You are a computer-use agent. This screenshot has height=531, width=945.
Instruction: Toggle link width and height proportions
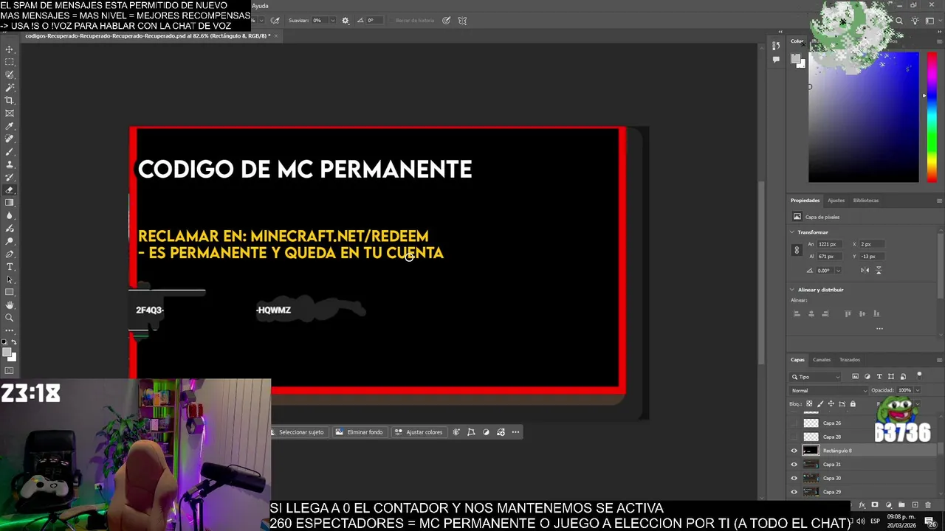tap(797, 250)
